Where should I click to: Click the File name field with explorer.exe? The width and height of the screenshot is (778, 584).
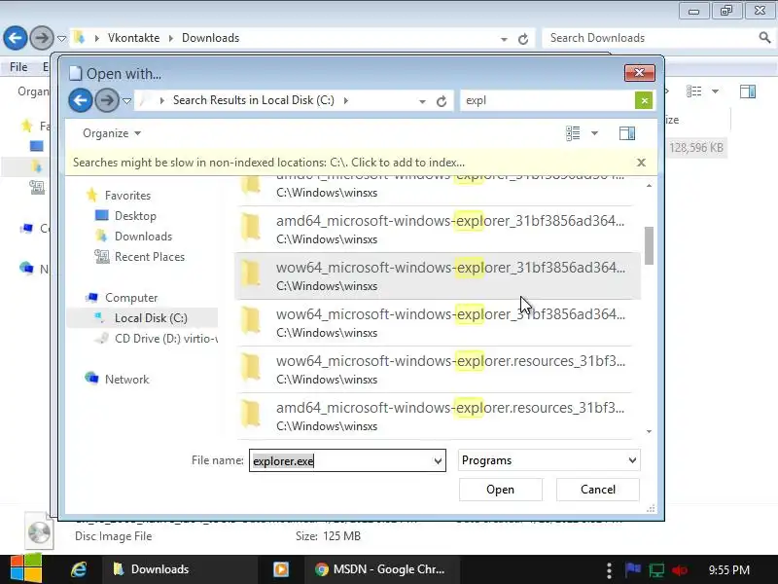pos(340,460)
